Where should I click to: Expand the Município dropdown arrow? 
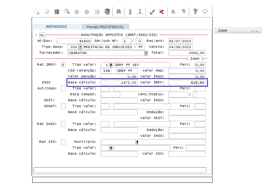(137, 142)
